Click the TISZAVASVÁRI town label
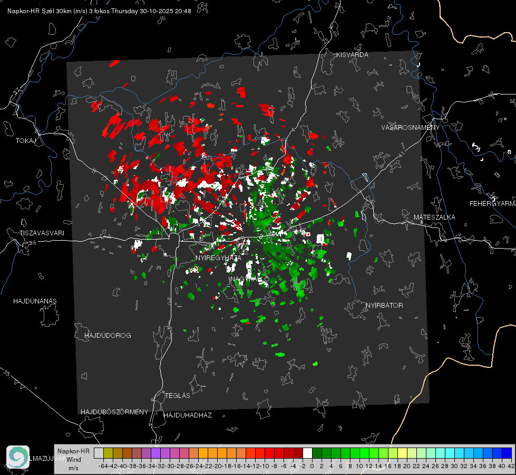Viewport: 516px width, 475px height. [x=42, y=233]
